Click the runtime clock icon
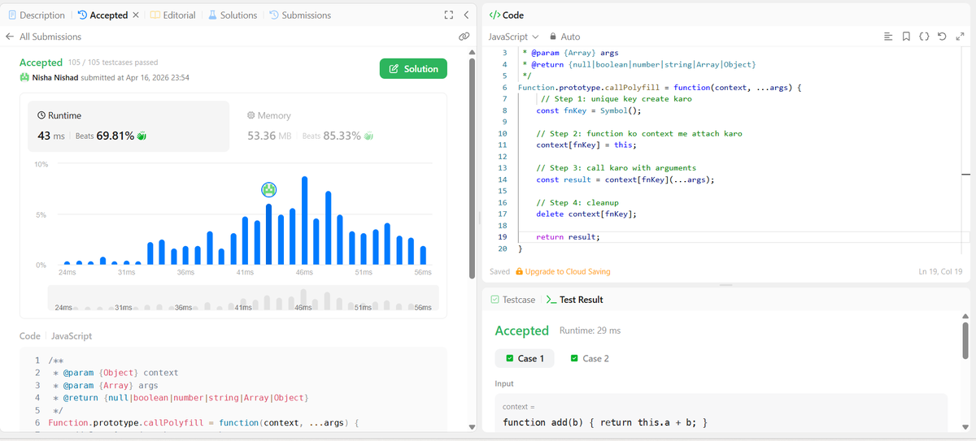Viewport: 976px width, 441px height. point(43,116)
